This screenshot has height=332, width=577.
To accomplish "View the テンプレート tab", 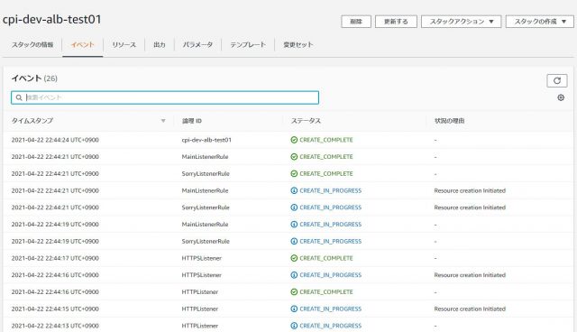I will coord(248,45).
